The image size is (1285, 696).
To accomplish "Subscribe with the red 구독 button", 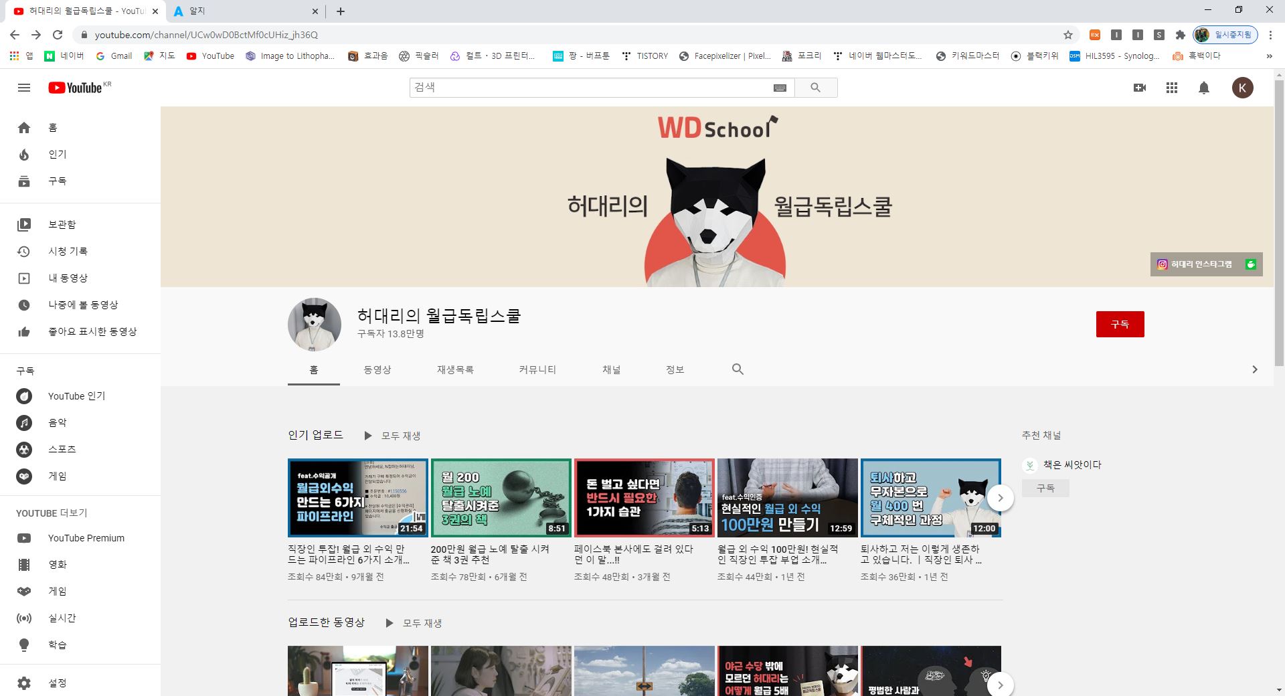I will click(x=1120, y=324).
